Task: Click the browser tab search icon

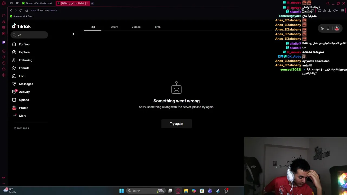Action: tap(328, 3)
